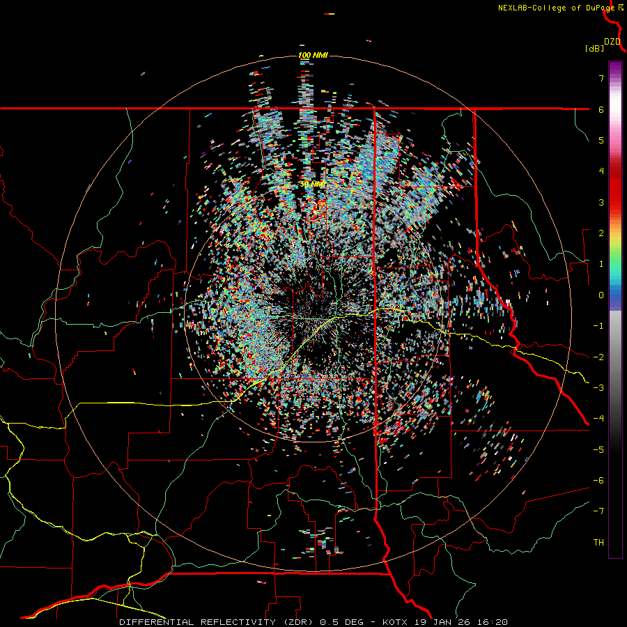Click the "4" value on color scale
The image size is (627, 627).
[601, 171]
